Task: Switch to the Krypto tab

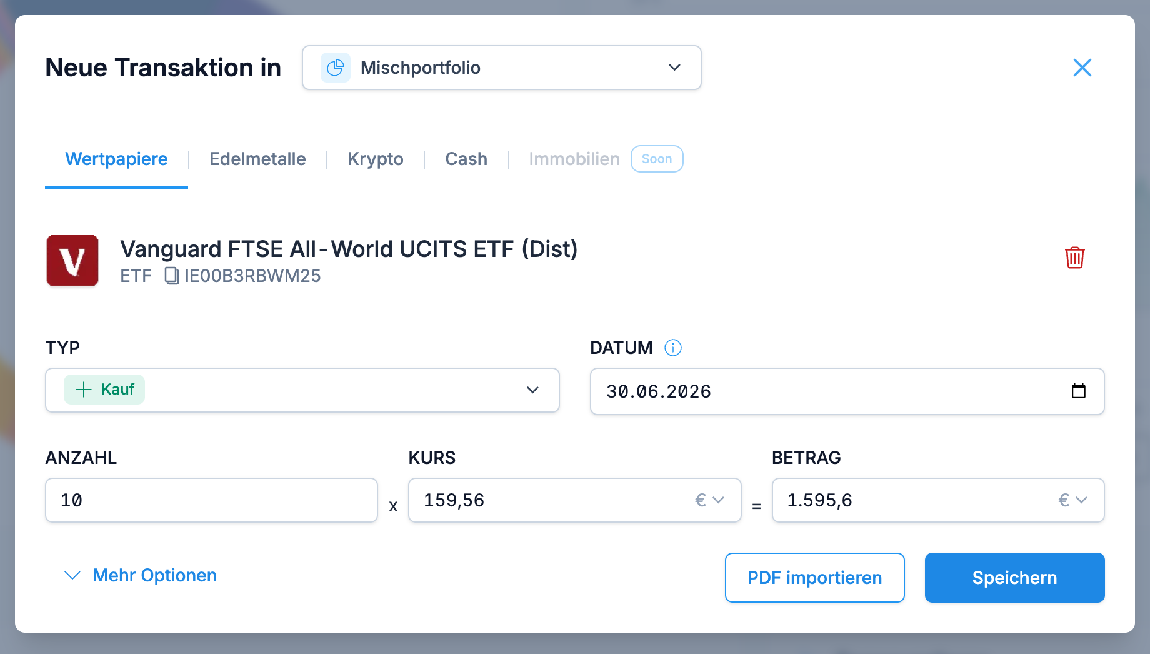Action: 376,159
